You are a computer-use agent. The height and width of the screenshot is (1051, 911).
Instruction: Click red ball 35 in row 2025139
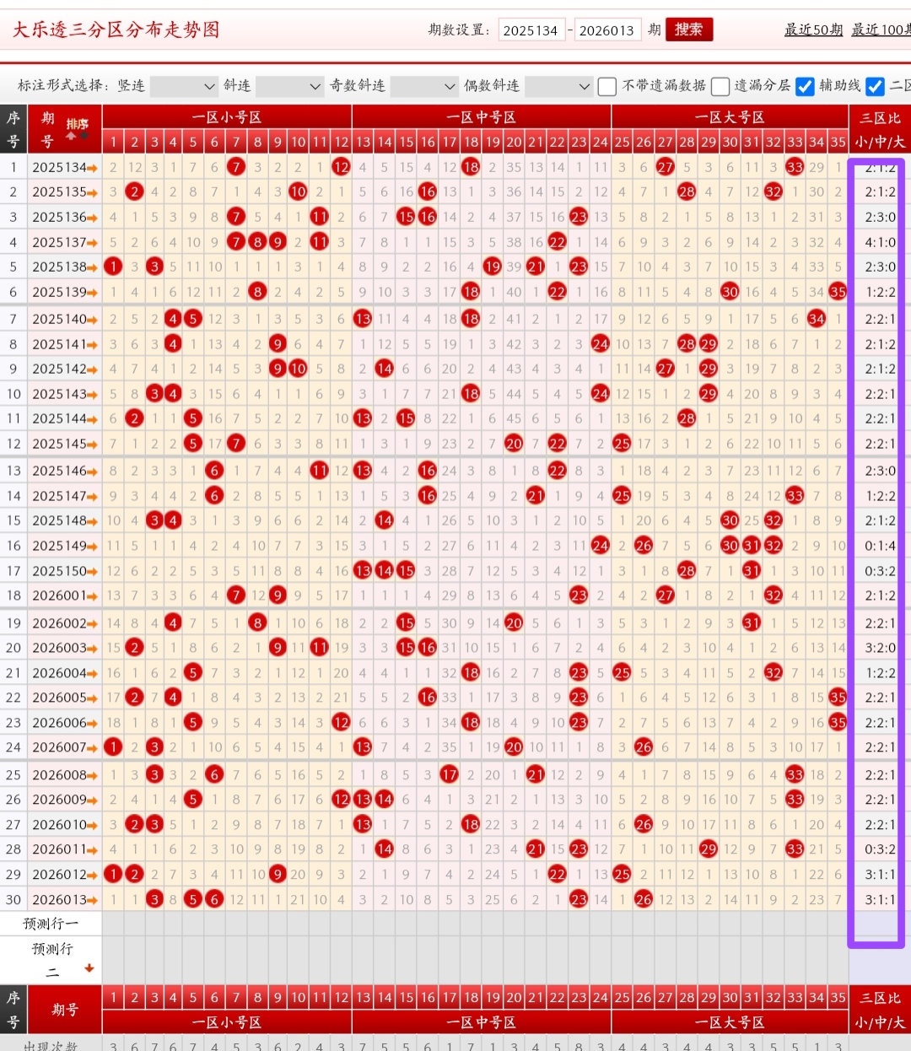coord(838,292)
